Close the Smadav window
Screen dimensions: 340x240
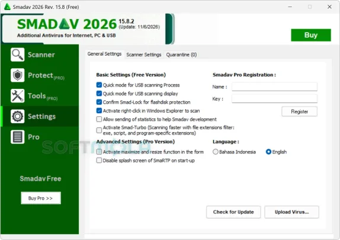(x=329, y=7)
